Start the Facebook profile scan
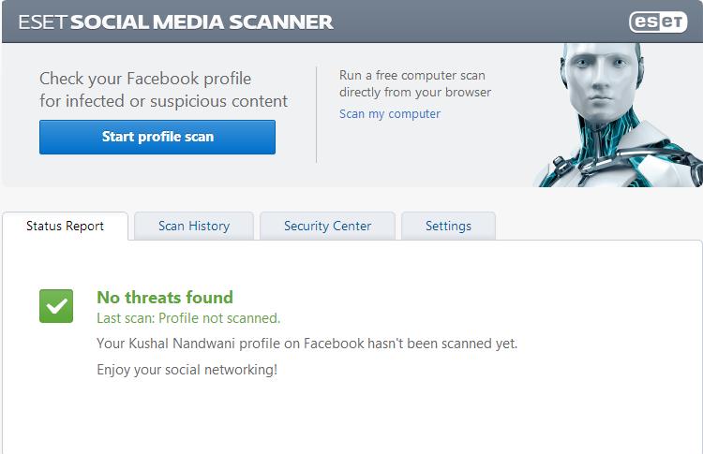Image resolution: width=703 pixels, height=454 pixels. coord(157,137)
